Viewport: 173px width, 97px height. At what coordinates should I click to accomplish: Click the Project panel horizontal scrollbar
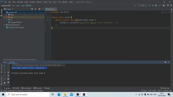tap(19, 60)
